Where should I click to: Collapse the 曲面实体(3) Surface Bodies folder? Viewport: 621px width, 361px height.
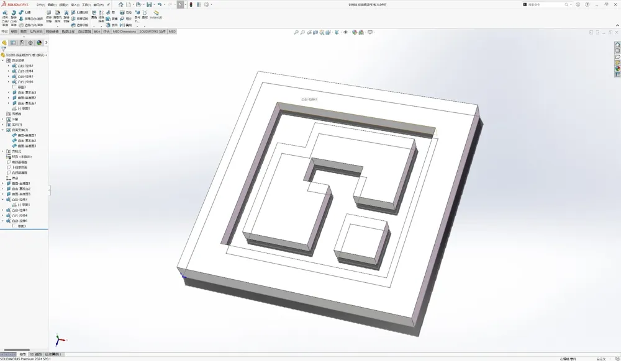tap(2, 130)
